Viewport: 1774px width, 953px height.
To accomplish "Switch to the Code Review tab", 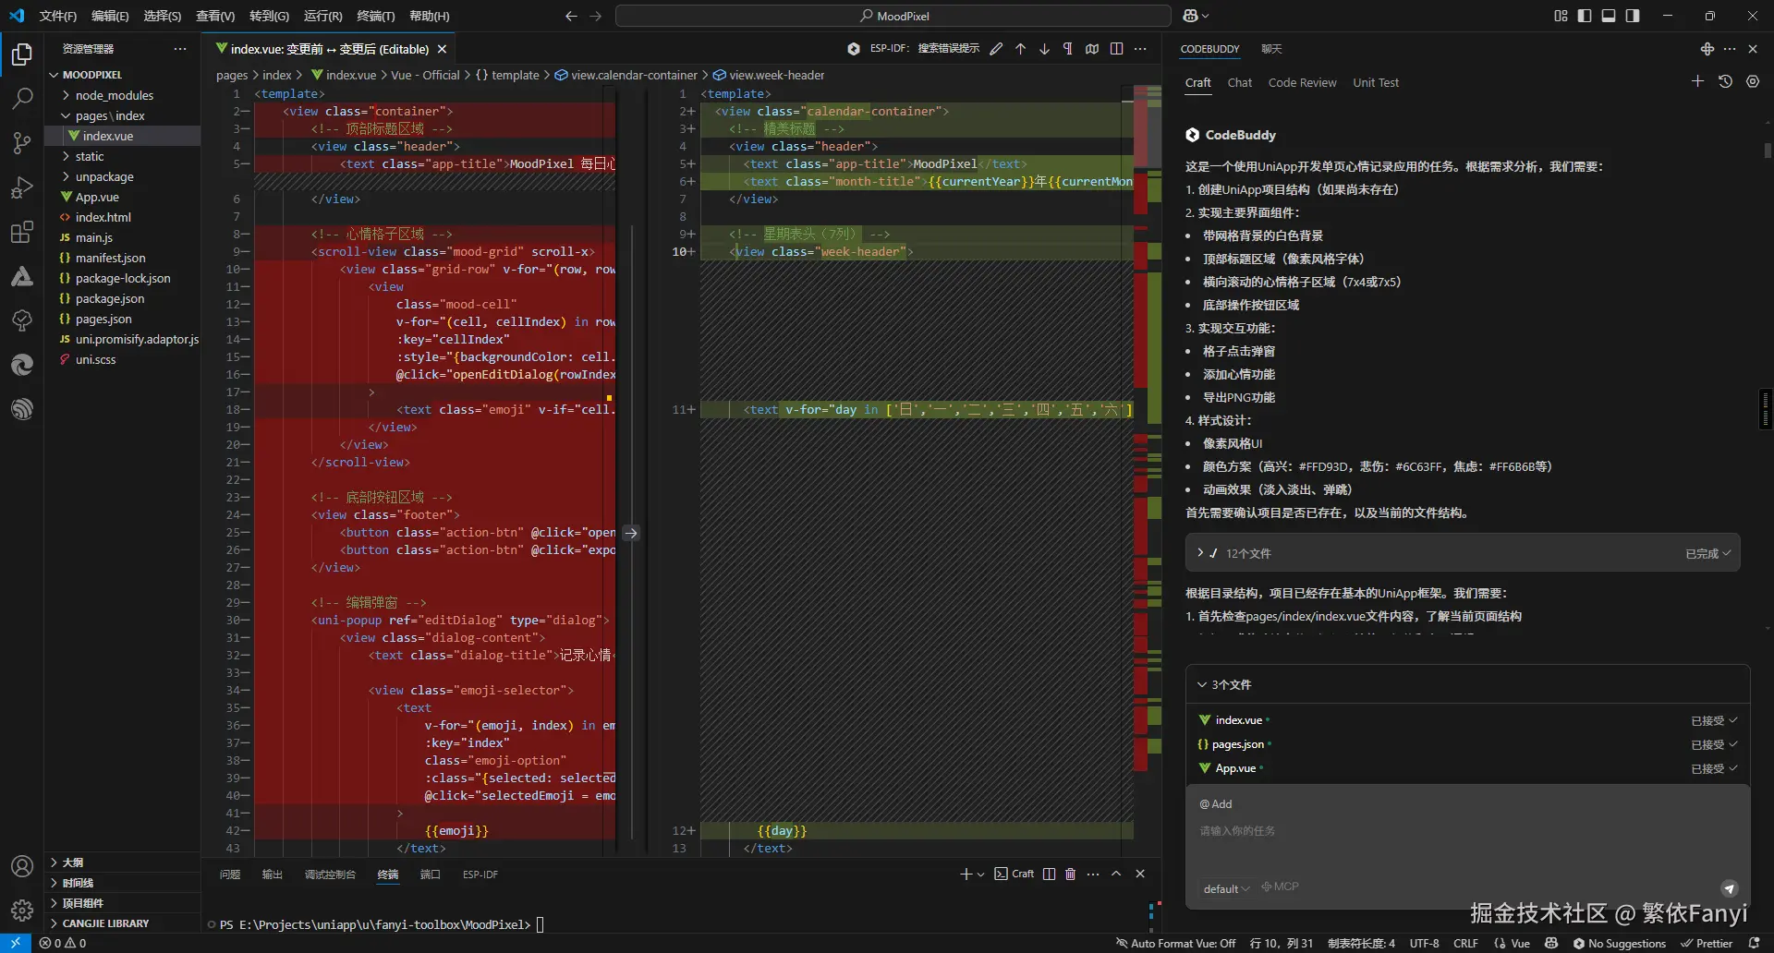I will (x=1302, y=83).
